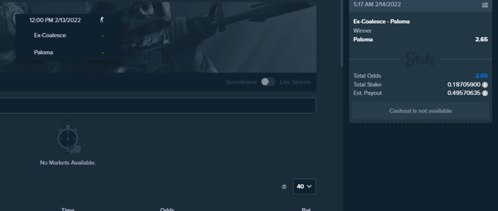Open the 40 rows-per-page dropdown

coord(304,187)
